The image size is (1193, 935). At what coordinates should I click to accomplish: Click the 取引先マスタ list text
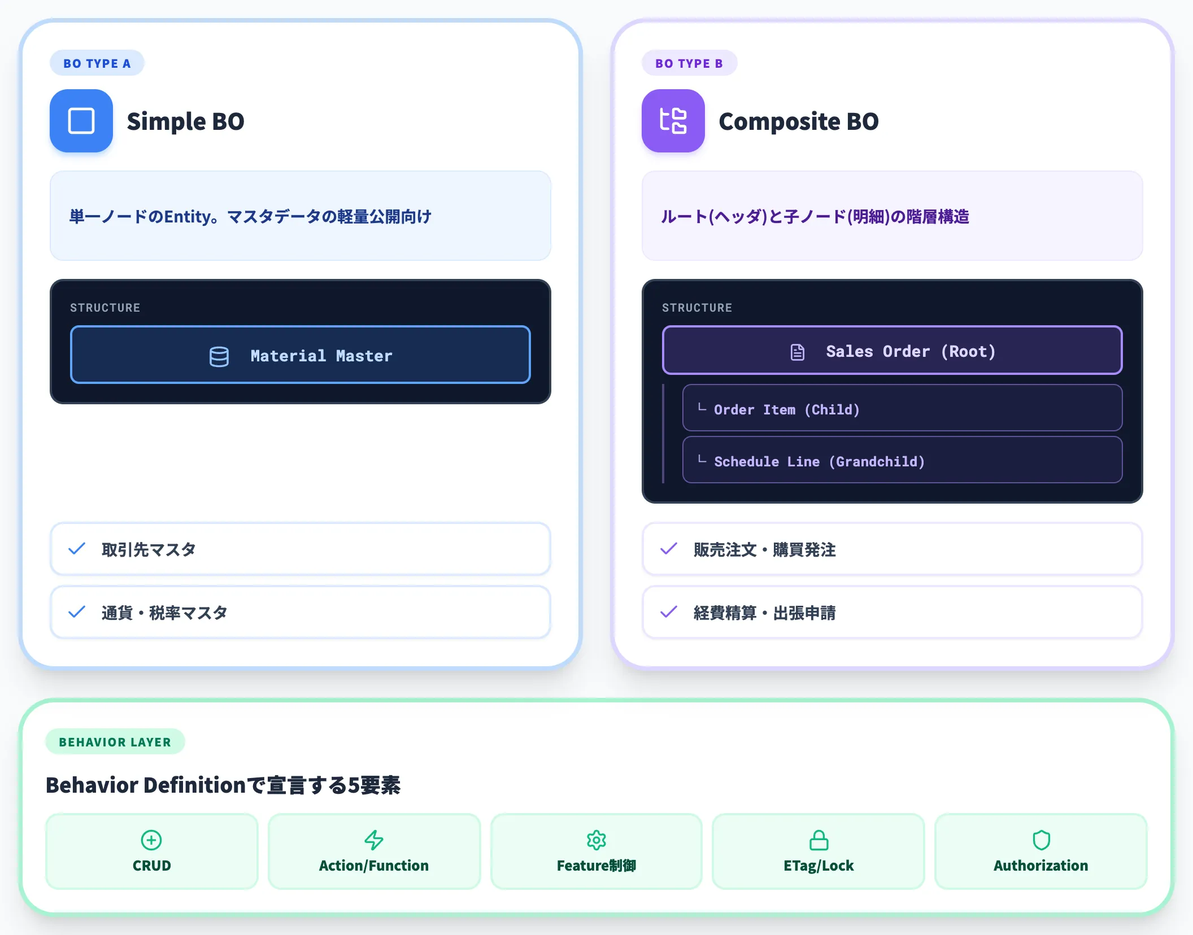(x=149, y=549)
